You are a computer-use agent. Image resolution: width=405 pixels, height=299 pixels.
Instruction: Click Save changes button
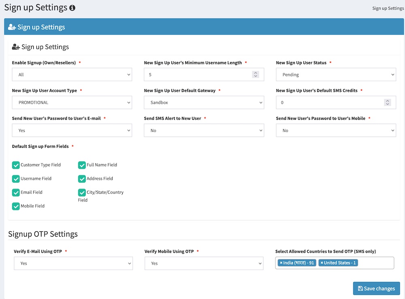tap(376, 288)
